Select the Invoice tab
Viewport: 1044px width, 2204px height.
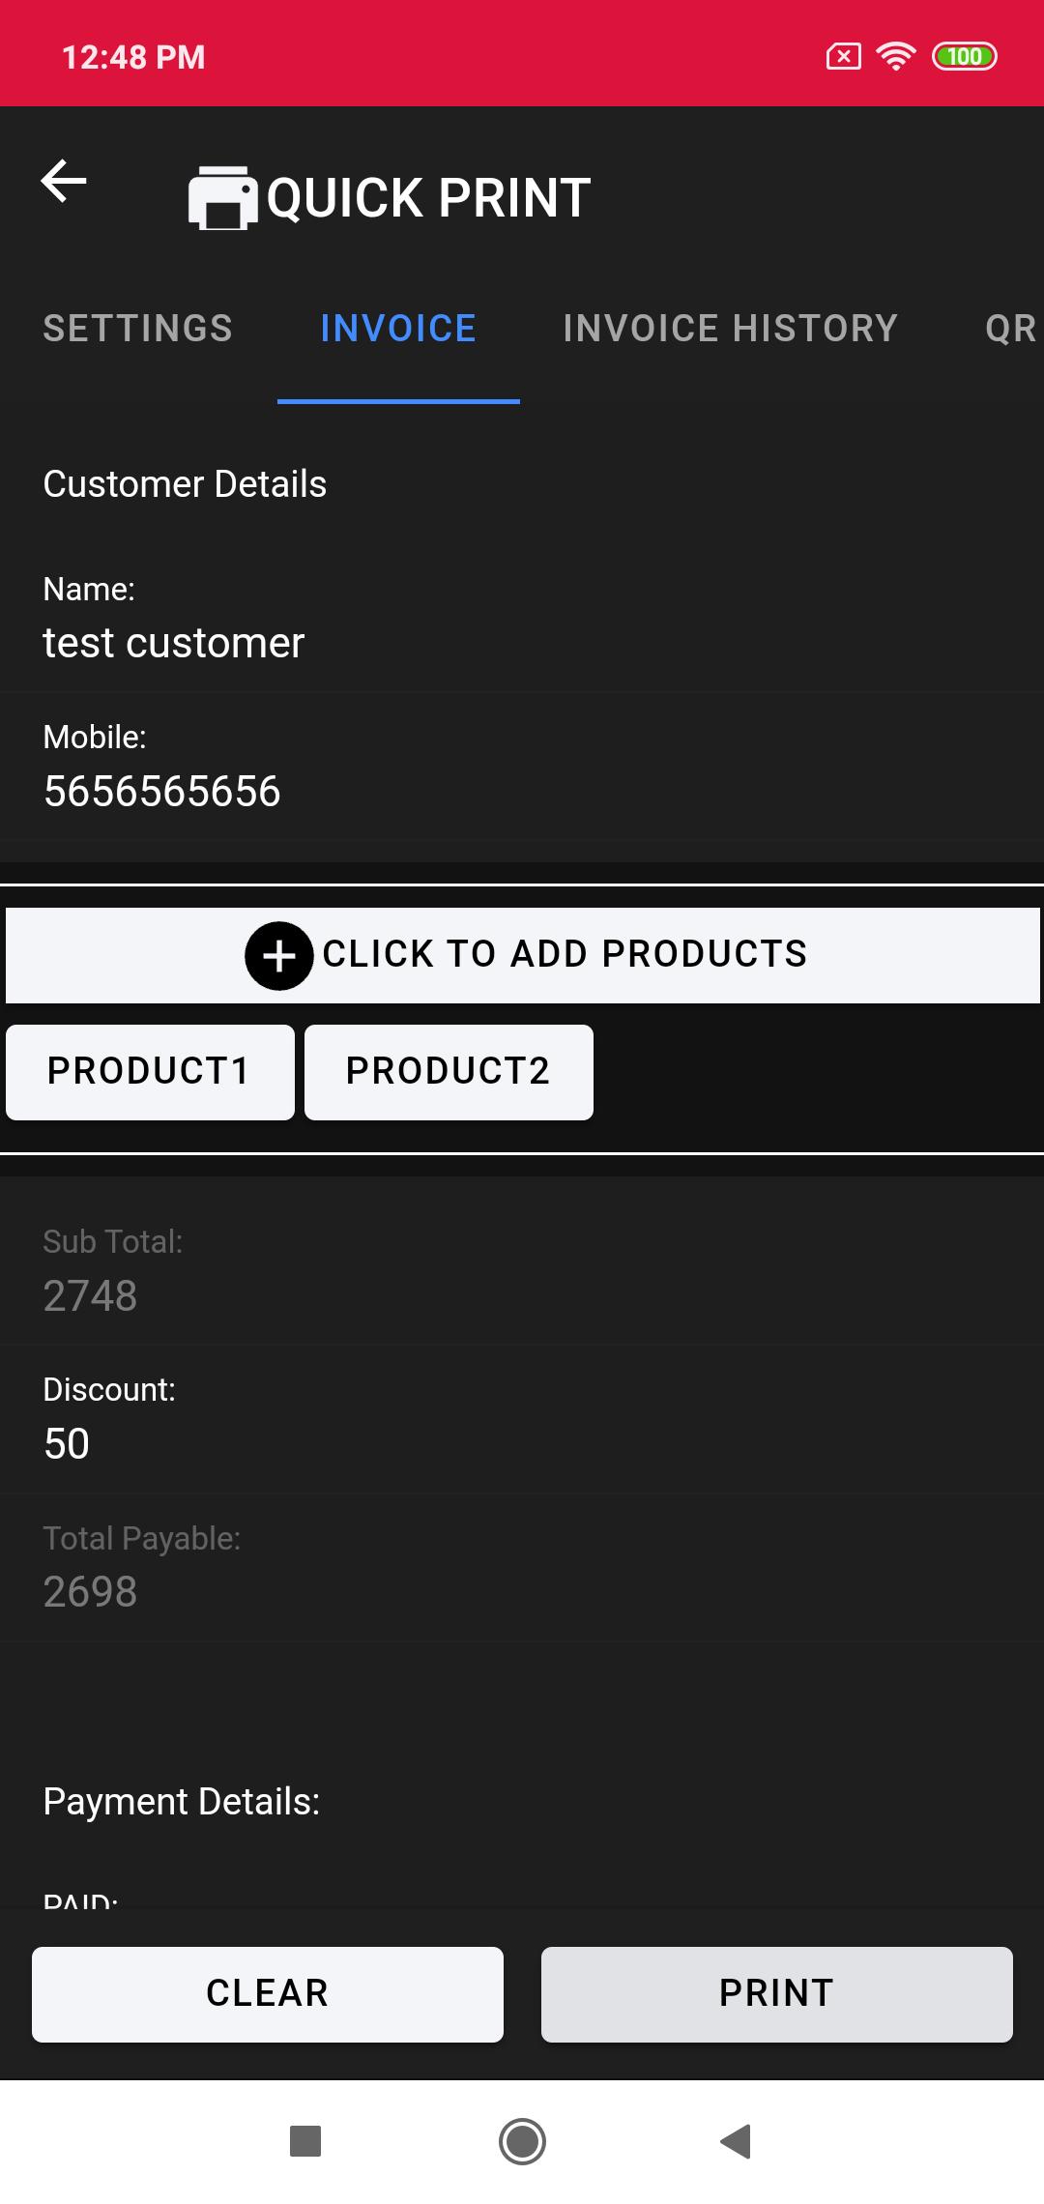[398, 329]
